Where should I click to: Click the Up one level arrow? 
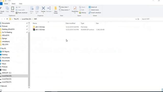pyautogui.click(x=7, y=19)
